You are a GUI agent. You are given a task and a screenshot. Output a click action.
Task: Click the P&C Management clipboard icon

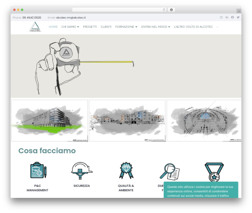point(38,170)
